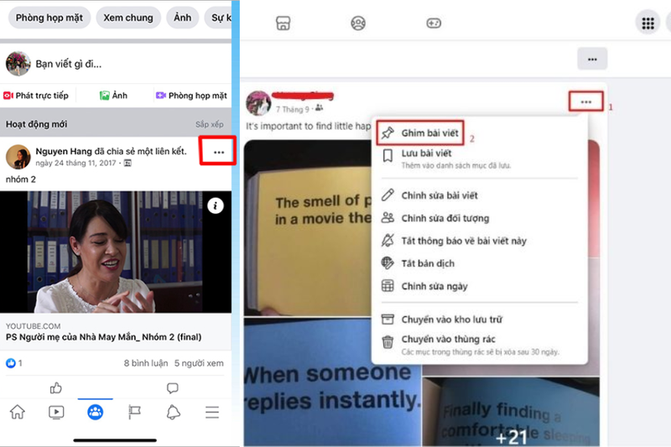Click the 7 Tháng 9 timestamp

[292, 110]
